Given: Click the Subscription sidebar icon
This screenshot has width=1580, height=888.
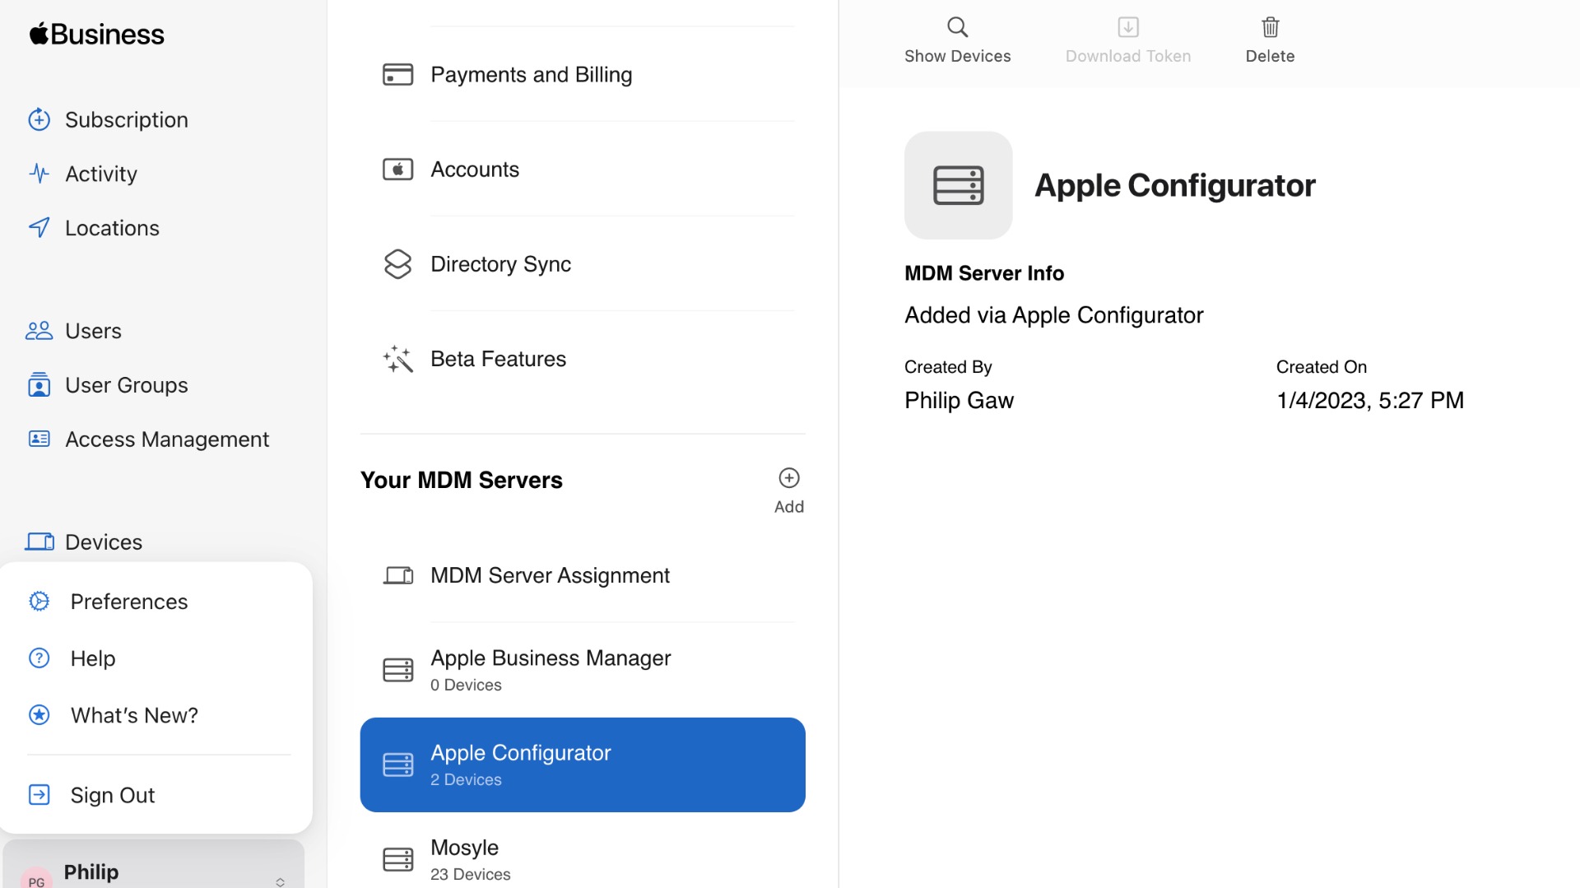Looking at the screenshot, I should 39,119.
